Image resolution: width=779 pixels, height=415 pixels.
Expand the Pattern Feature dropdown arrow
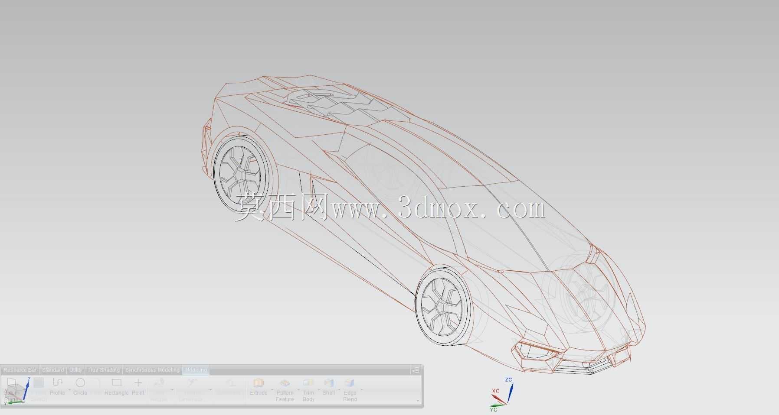coord(298,390)
